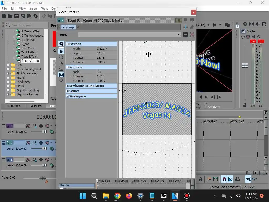The width and height of the screenshot is (269, 202).
Task: Step to next frame in preview transport
Action: tap(219, 97)
